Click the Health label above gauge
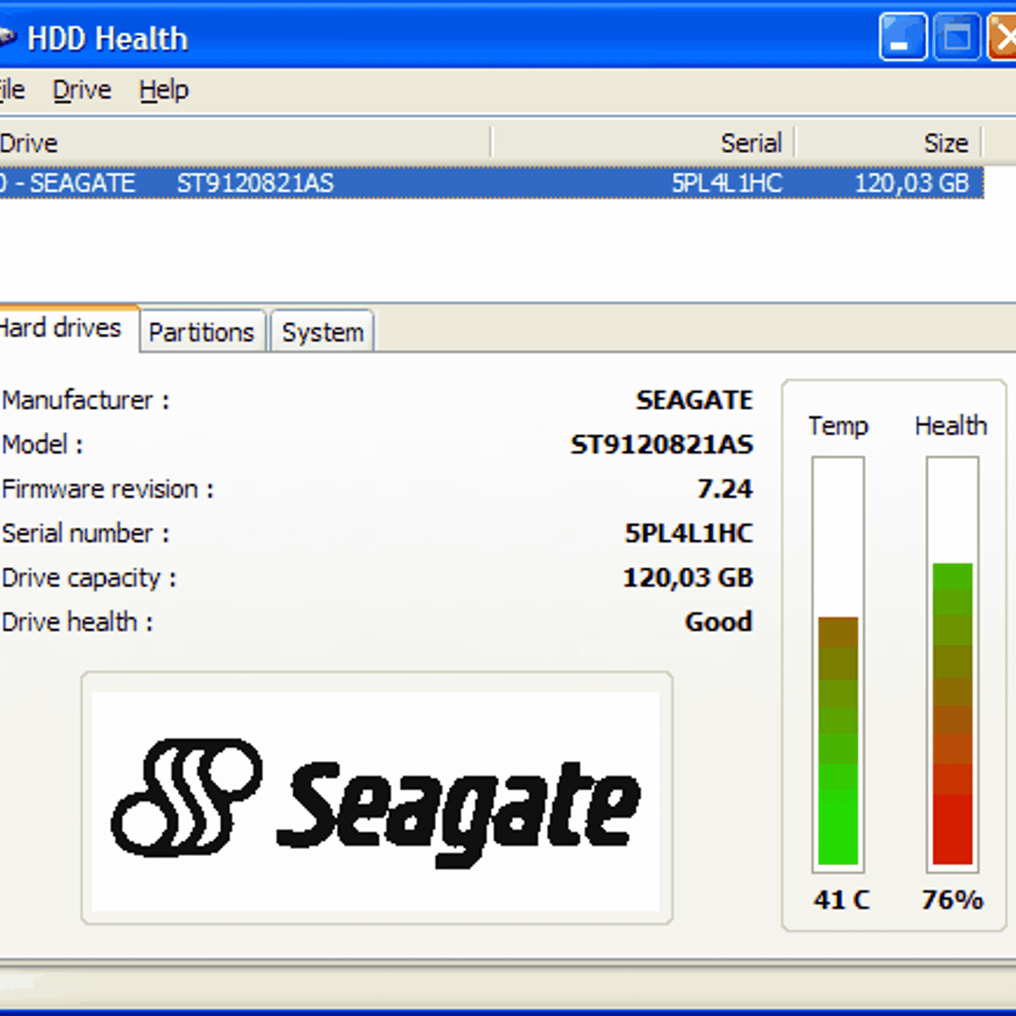The width and height of the screenshot is (1016, 1016). click(951, 425)
